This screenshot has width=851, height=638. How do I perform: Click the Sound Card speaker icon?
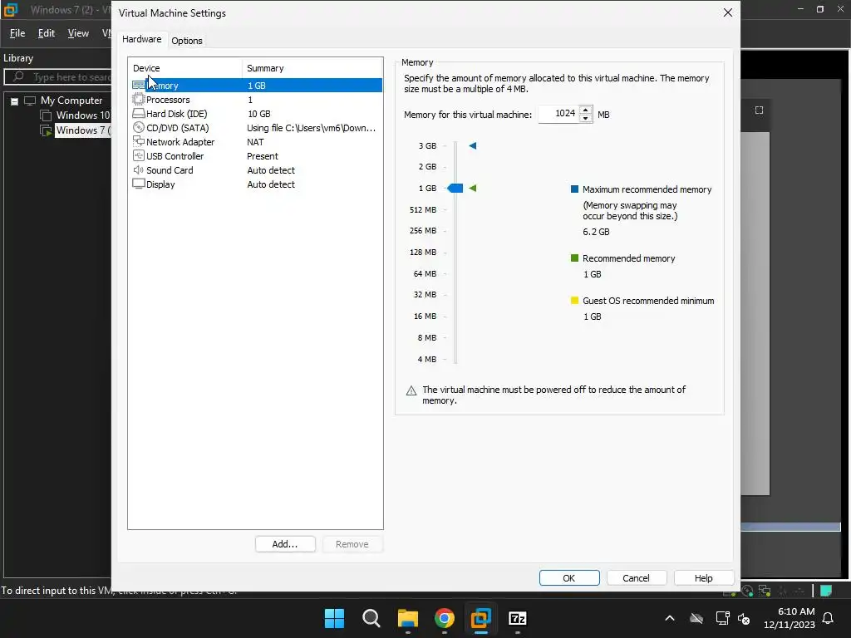point(139,169)
